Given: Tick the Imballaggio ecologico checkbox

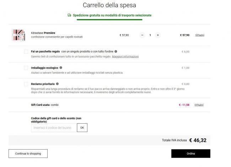Looking at the screenshot, I should click(x=26, y=68).
